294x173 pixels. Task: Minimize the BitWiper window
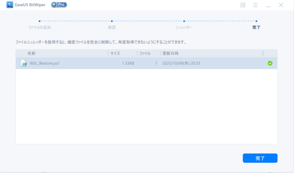pos(268,5)
